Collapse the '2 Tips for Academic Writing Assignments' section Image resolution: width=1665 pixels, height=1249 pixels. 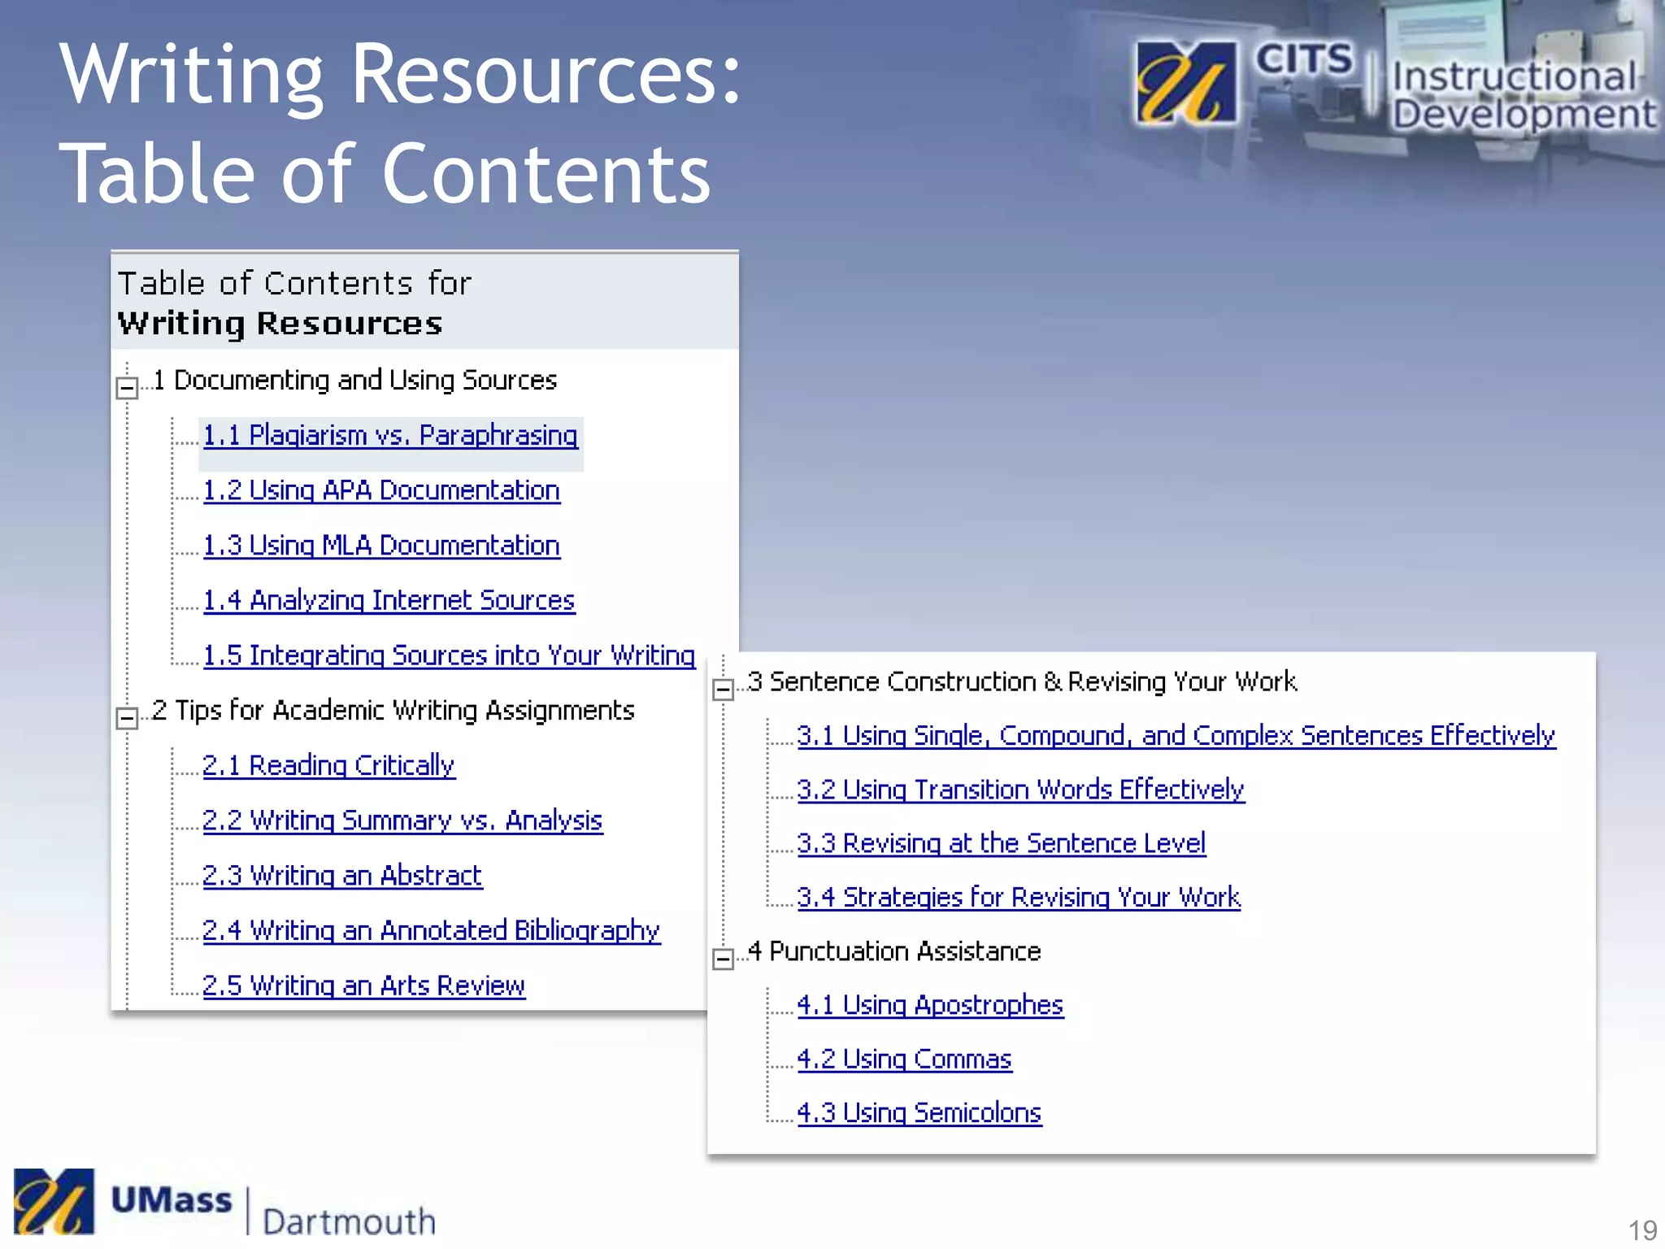click(127, 718)
